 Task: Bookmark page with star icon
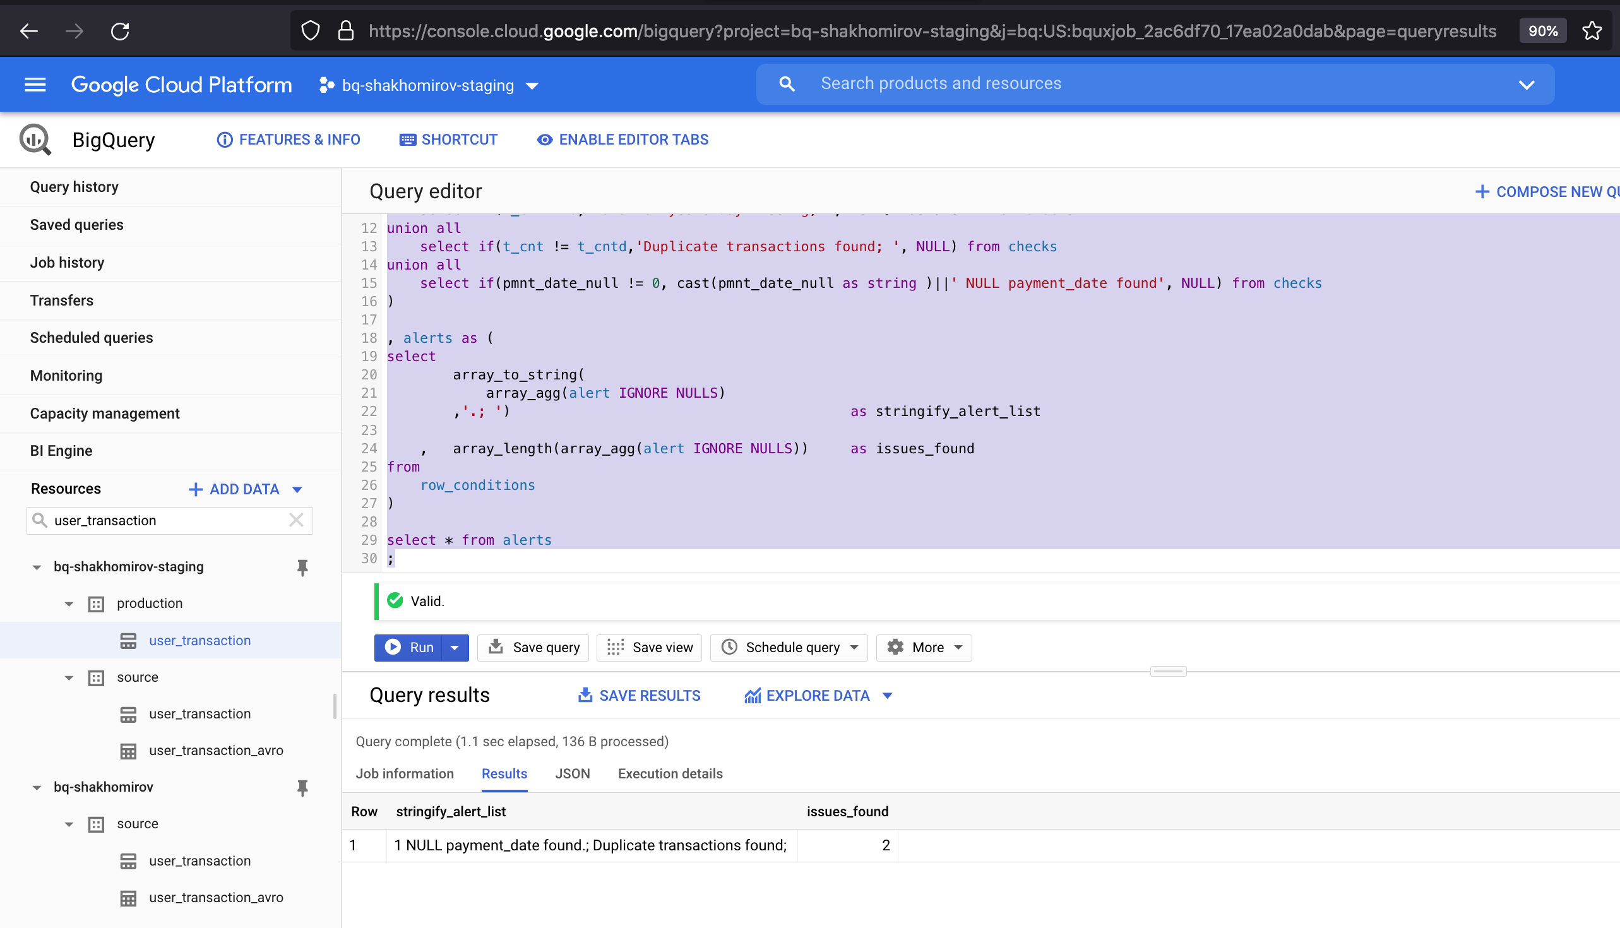[x=1592, y=30]
